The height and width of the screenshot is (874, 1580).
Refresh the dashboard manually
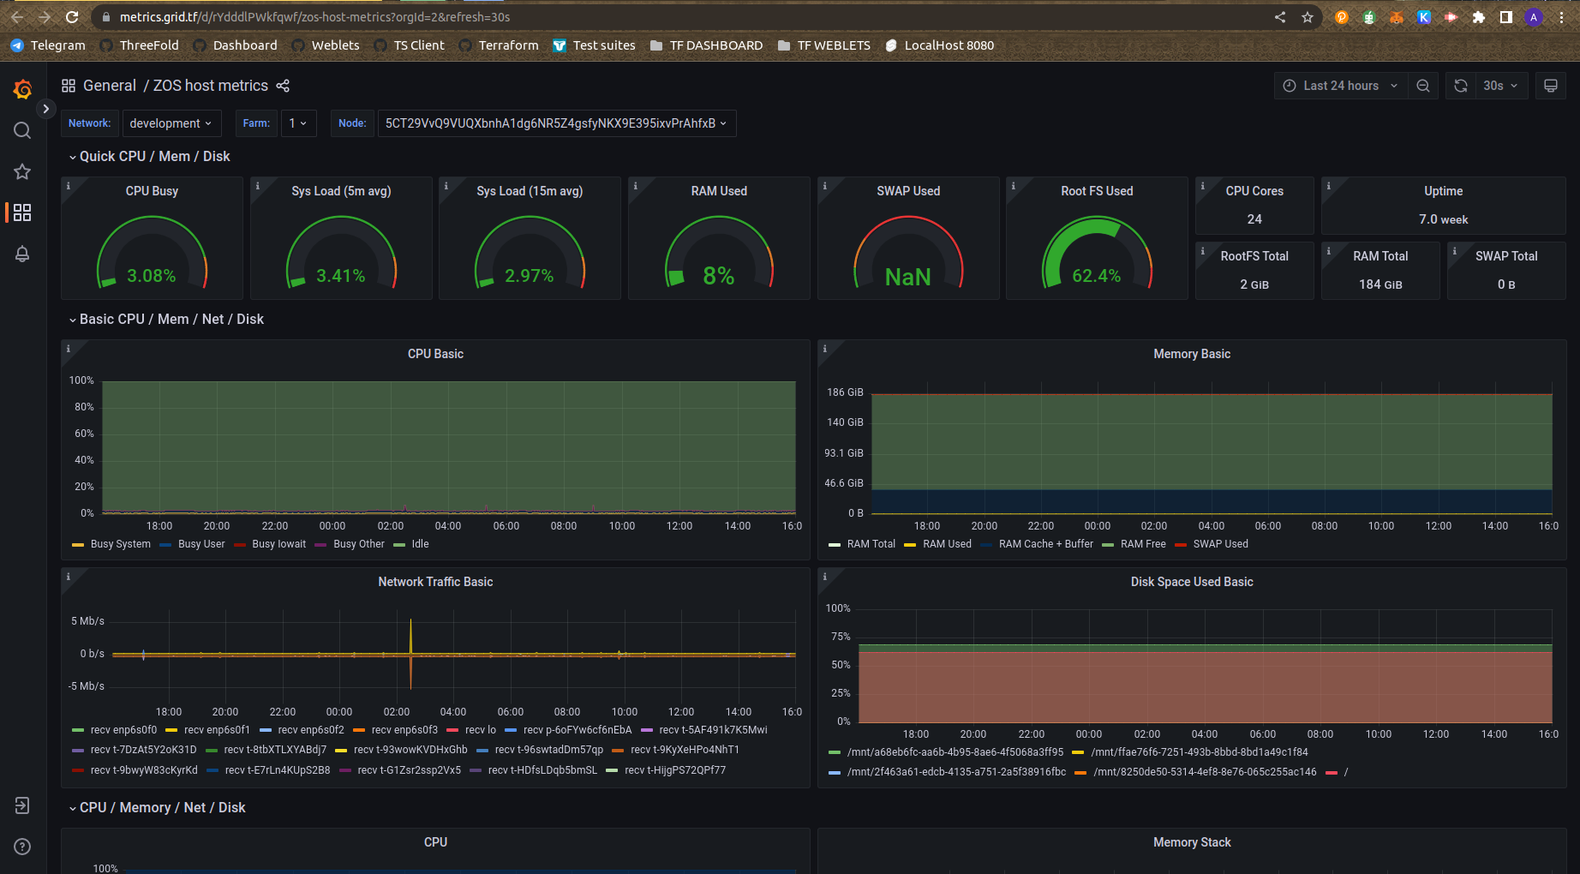click(x=1460, y=86)
